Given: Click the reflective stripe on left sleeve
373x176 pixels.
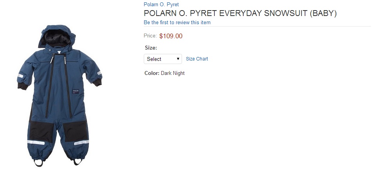Looking at the screenshot, I should pos(21,75).
